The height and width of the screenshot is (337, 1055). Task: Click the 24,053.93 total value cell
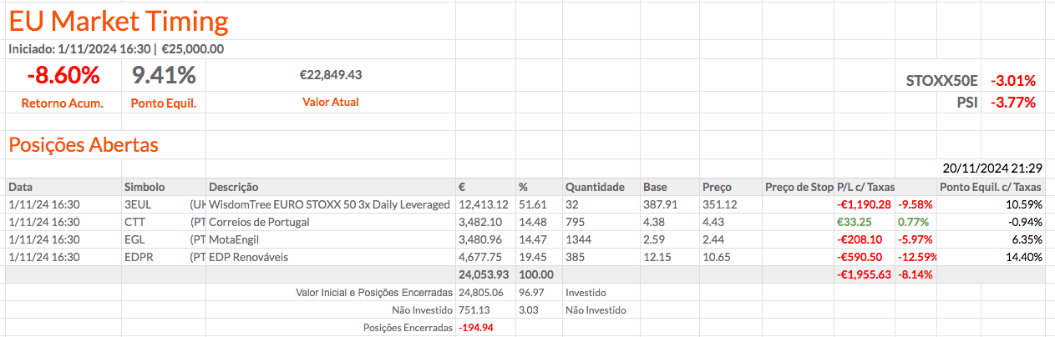point(484,274)
